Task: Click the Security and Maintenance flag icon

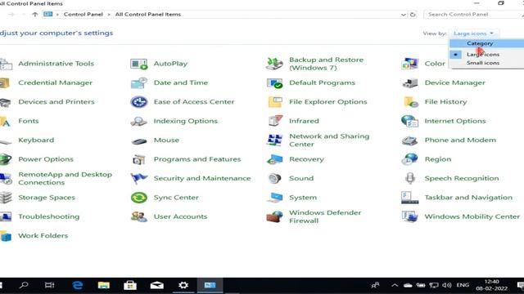Action: coord(138,178)
